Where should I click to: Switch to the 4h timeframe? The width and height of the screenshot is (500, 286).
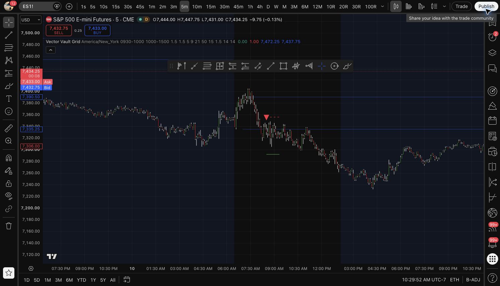(x=259, y=6)
